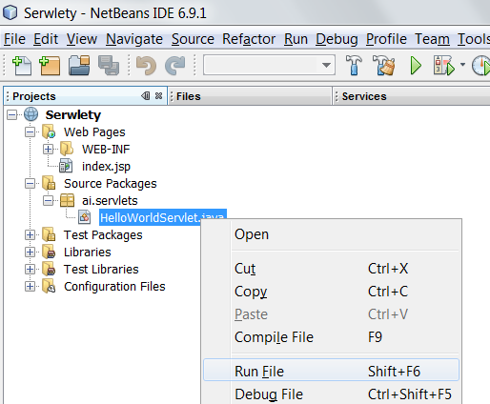Select the ai.servlets package label
Image resolution: width=490 pixels, height=404 pixels.
pyautogui.click(x=110, y=201)
